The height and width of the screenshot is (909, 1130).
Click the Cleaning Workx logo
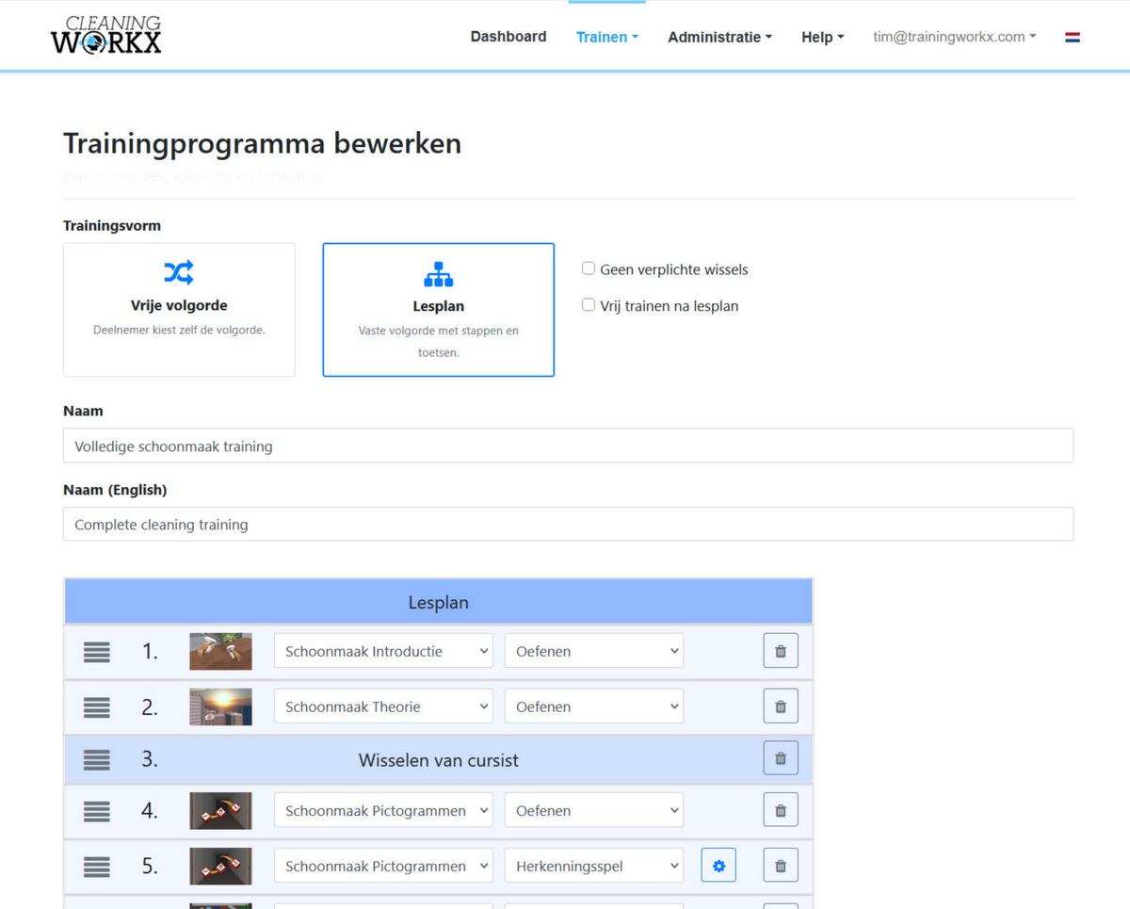(x=105, y=35)
